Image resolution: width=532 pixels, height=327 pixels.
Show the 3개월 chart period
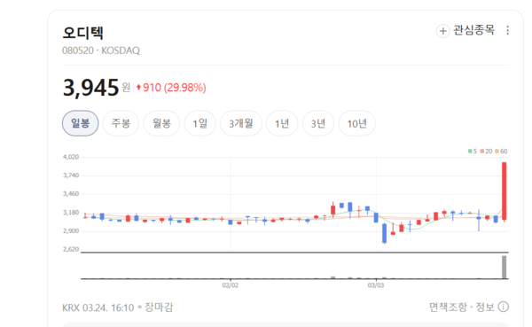point(241,123)
